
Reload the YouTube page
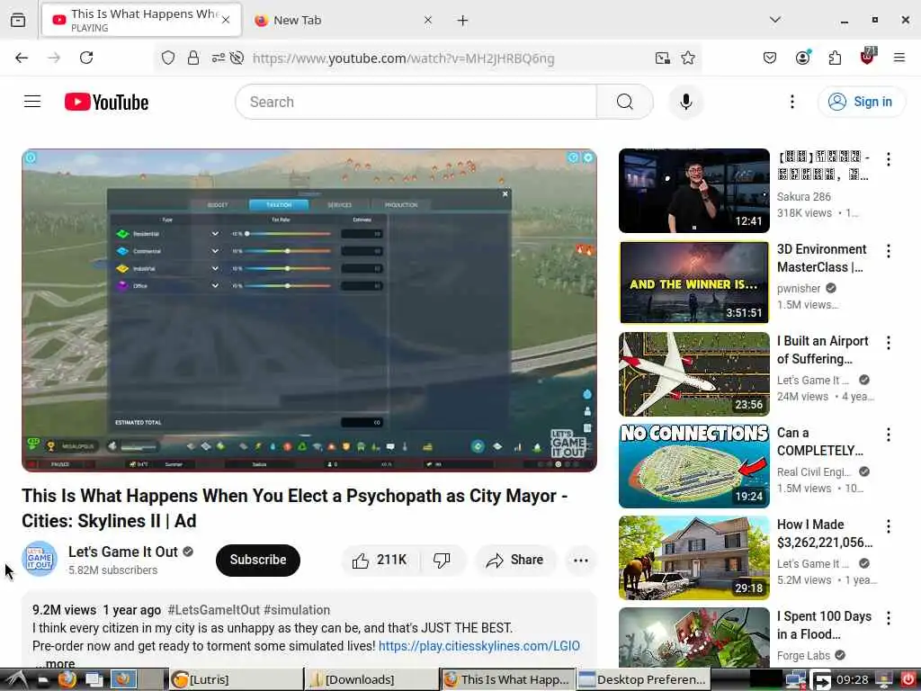86,58
